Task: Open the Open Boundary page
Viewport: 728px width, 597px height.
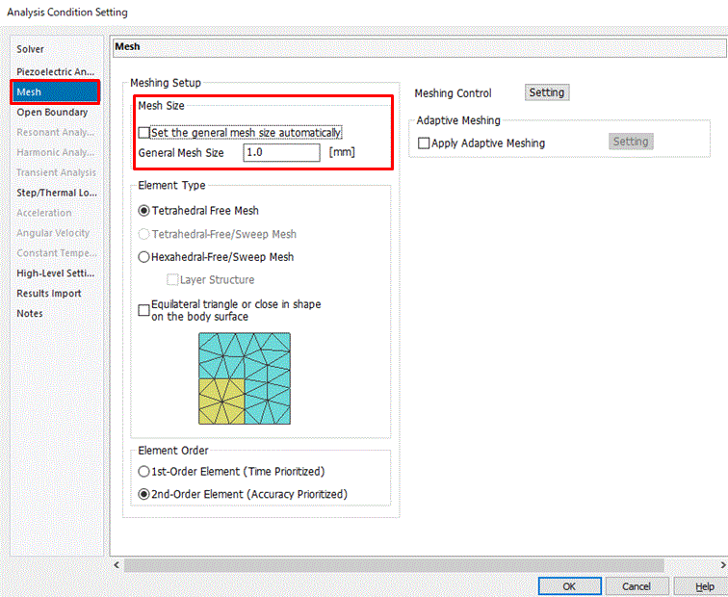Action: 52,113
